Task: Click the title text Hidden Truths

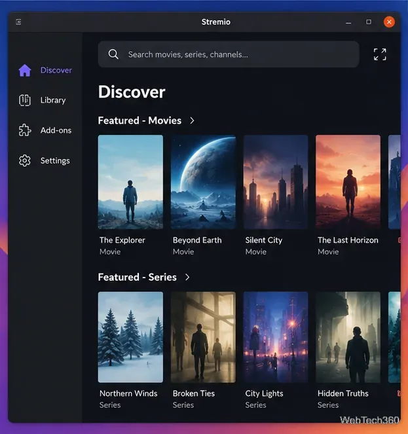Action: click(x=343, y=393)
